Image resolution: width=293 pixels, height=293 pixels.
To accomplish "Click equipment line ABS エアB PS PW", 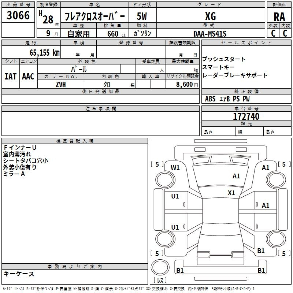I will point(227,99).
